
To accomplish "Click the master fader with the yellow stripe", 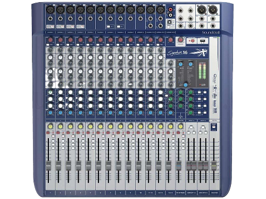I will click(x=214, y=166).
